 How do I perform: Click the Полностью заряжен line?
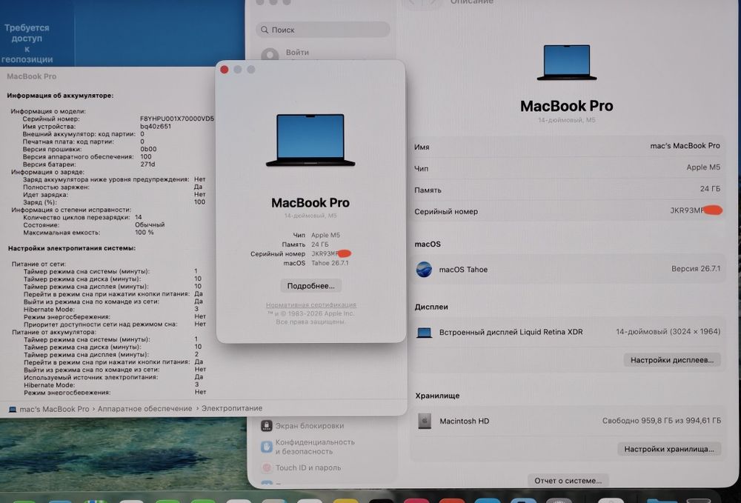click(x=113, y=187)
